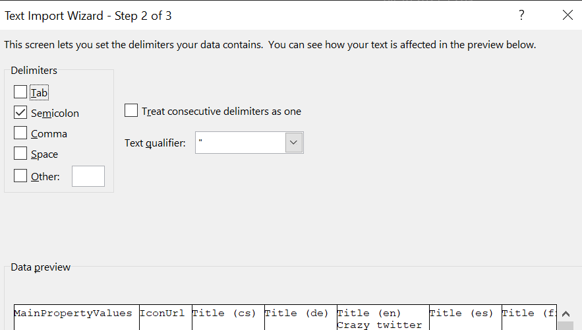Image resolution: width=582 pixels, height=330 pixels.
Task: Click the Crazy twitter preview cell
Action: 380,325
